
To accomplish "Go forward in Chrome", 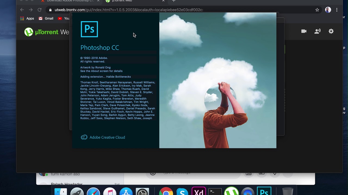I will [x=31, y=10].
